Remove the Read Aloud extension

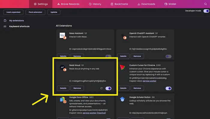click(x=77, y=88)
